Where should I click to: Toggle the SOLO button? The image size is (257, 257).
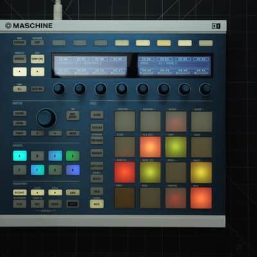(97, 191)
